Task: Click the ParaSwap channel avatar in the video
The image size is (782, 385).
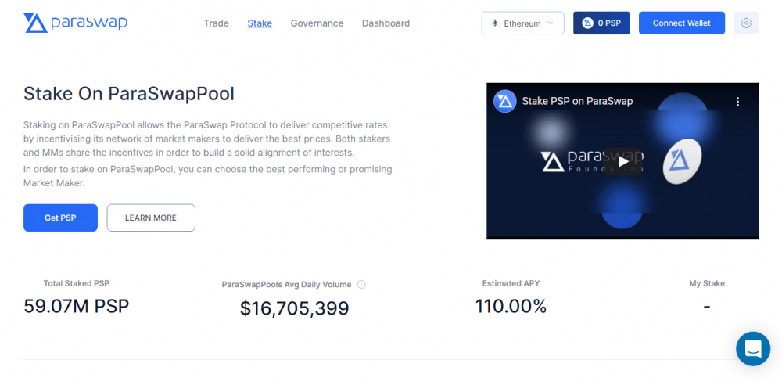Action: 504,102
